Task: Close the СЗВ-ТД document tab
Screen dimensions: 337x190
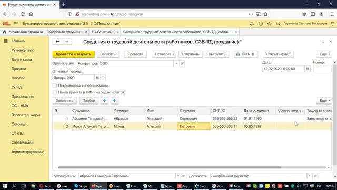Action: 236,32
